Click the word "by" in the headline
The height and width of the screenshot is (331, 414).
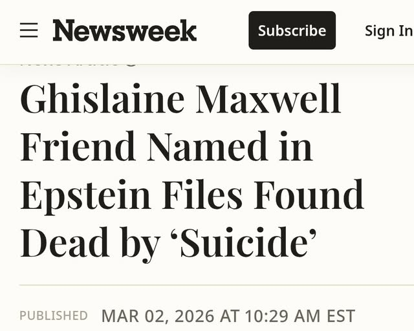click(140, 244)
